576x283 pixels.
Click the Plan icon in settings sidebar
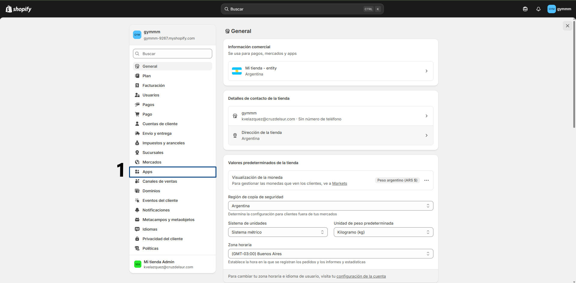pos(137,76)
